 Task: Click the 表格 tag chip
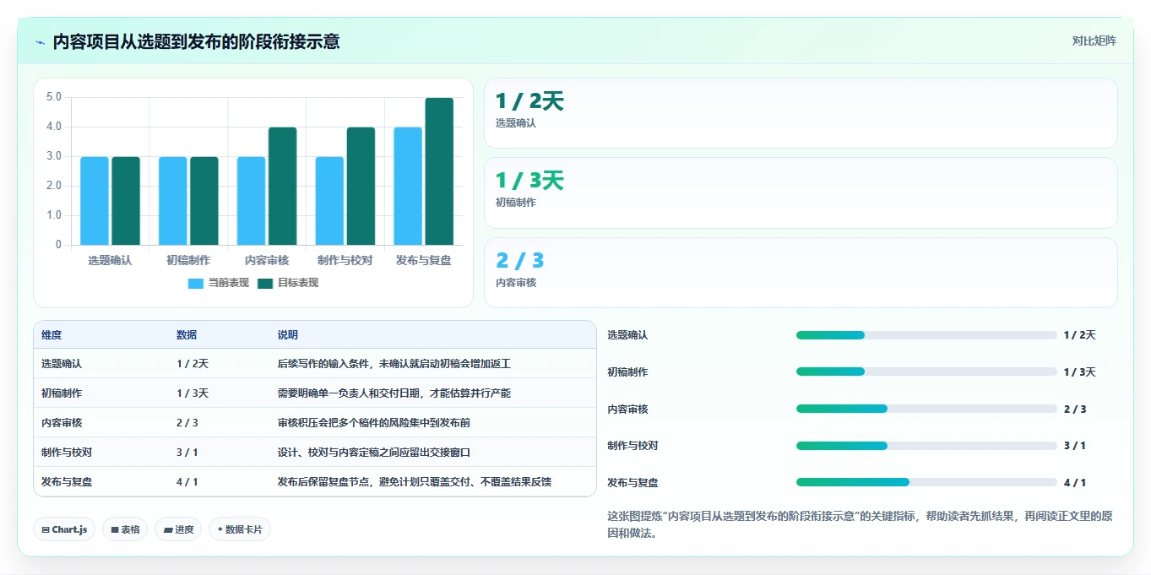click(x=125, y=529)
